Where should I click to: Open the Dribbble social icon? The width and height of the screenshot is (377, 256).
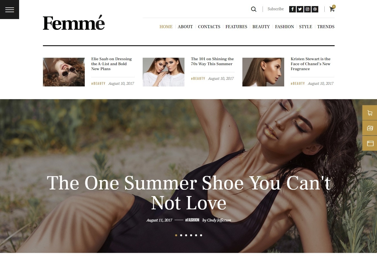click(x=315, y=9)
